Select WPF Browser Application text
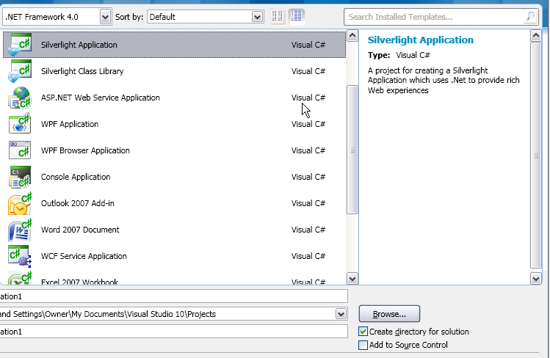 [x=85, y=150]
